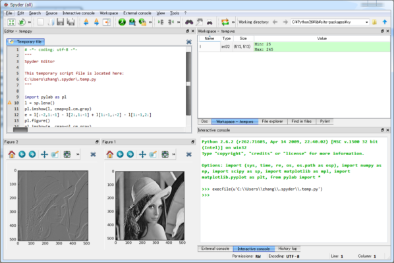The height and width of the screenshot is (263, 394).
Task: Click the binoculars Find text icon
Action: pos(189,22)
